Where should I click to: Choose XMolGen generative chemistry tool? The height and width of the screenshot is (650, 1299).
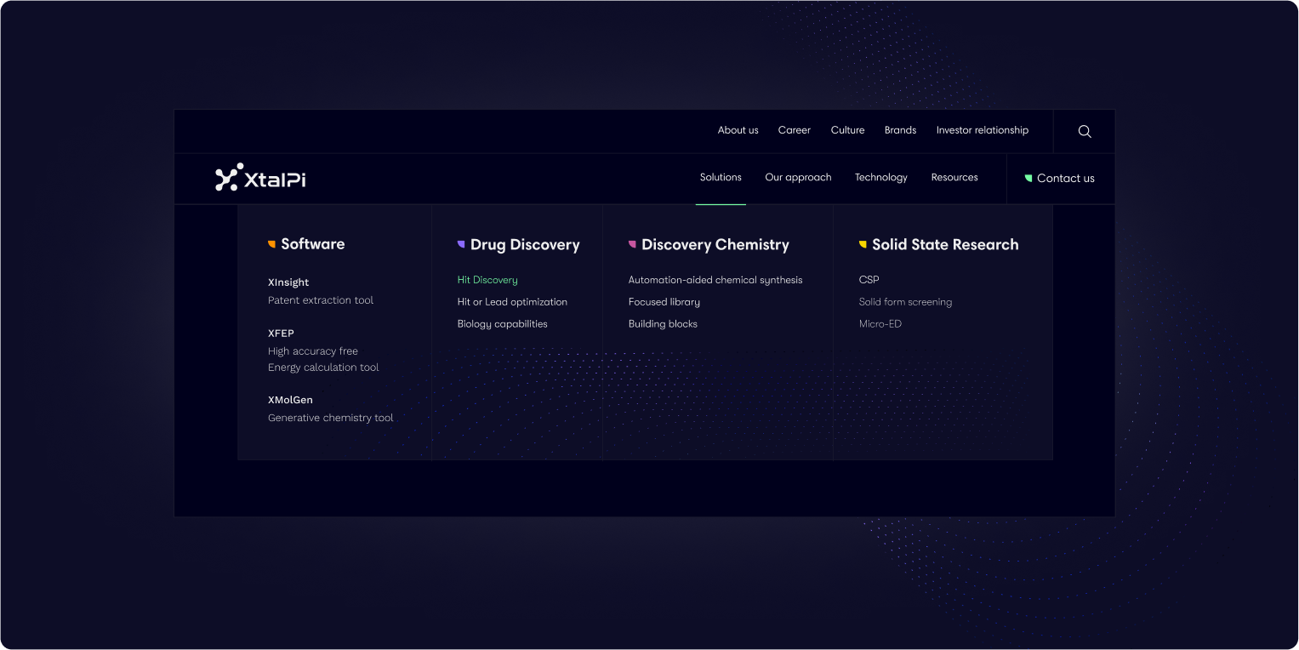pyautogui.click(x=290, y=400)
